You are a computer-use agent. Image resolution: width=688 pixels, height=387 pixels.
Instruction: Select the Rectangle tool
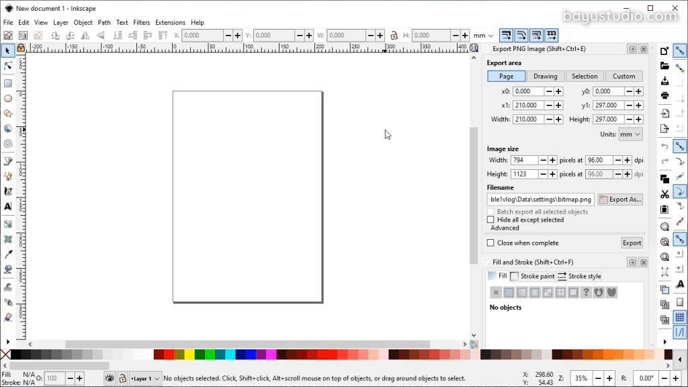tap(8, 83)
